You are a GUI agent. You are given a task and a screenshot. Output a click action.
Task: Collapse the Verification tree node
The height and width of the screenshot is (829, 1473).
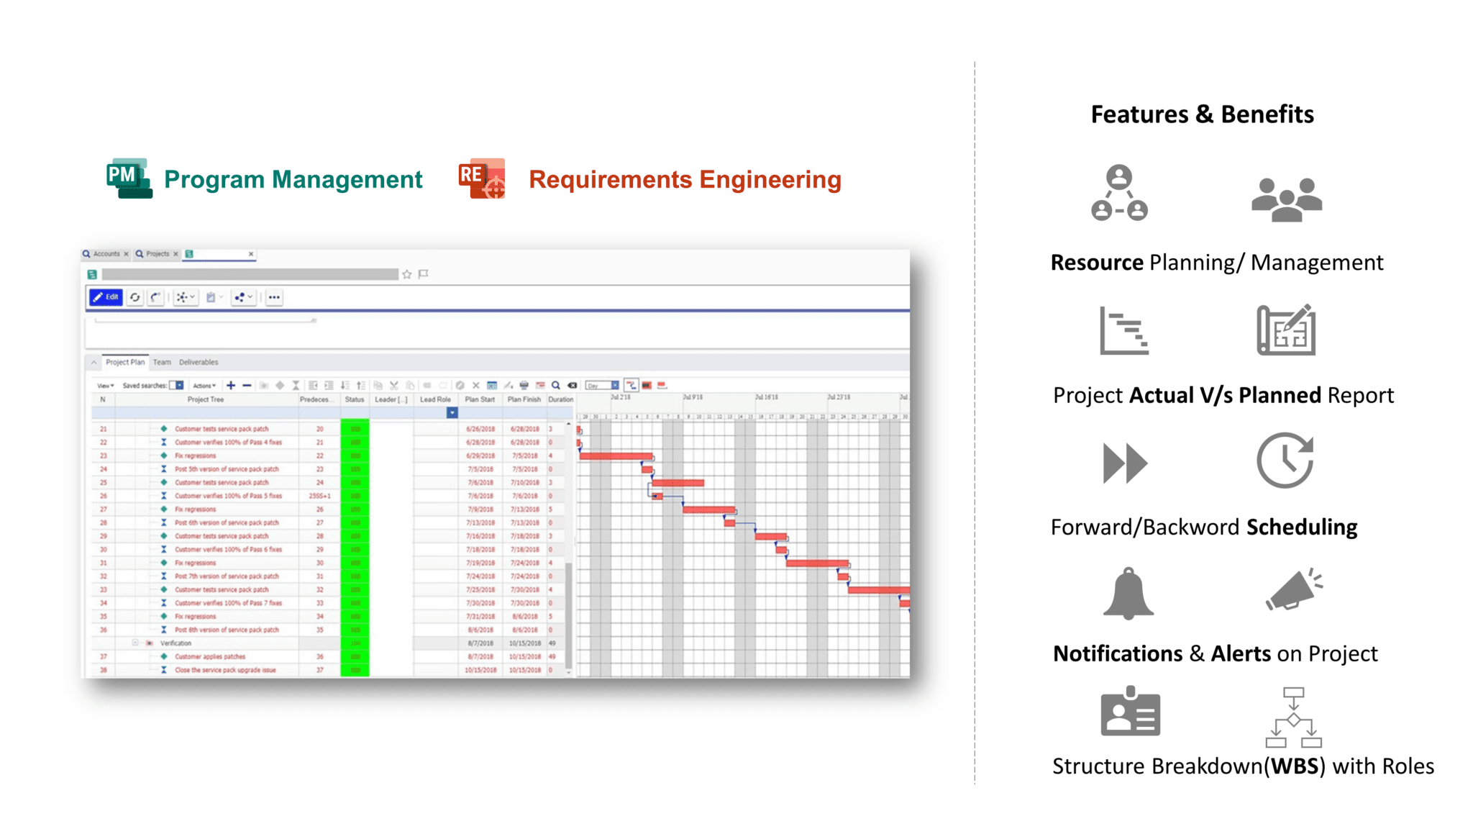(134, 643)
